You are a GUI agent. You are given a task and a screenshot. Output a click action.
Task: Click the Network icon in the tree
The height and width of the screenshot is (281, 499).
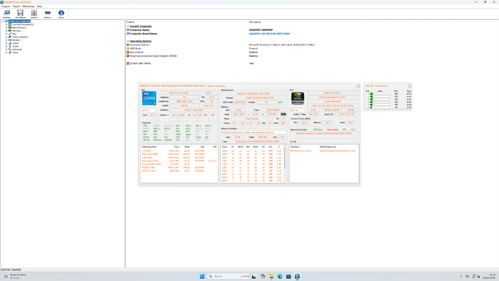(x=10, y=49)
